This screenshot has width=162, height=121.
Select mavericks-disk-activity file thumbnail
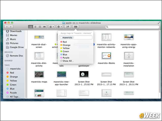39,55
